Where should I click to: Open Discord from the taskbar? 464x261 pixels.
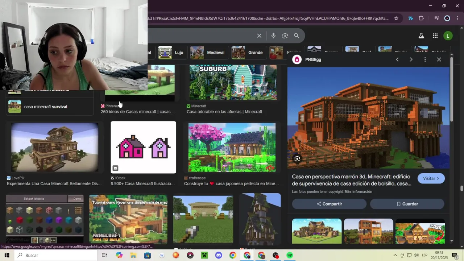pyautogui.click(x=219, y=255)
